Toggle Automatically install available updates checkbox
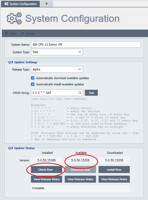Image resolution: width=148 pixels, height=200 pixels. [33, 84]
